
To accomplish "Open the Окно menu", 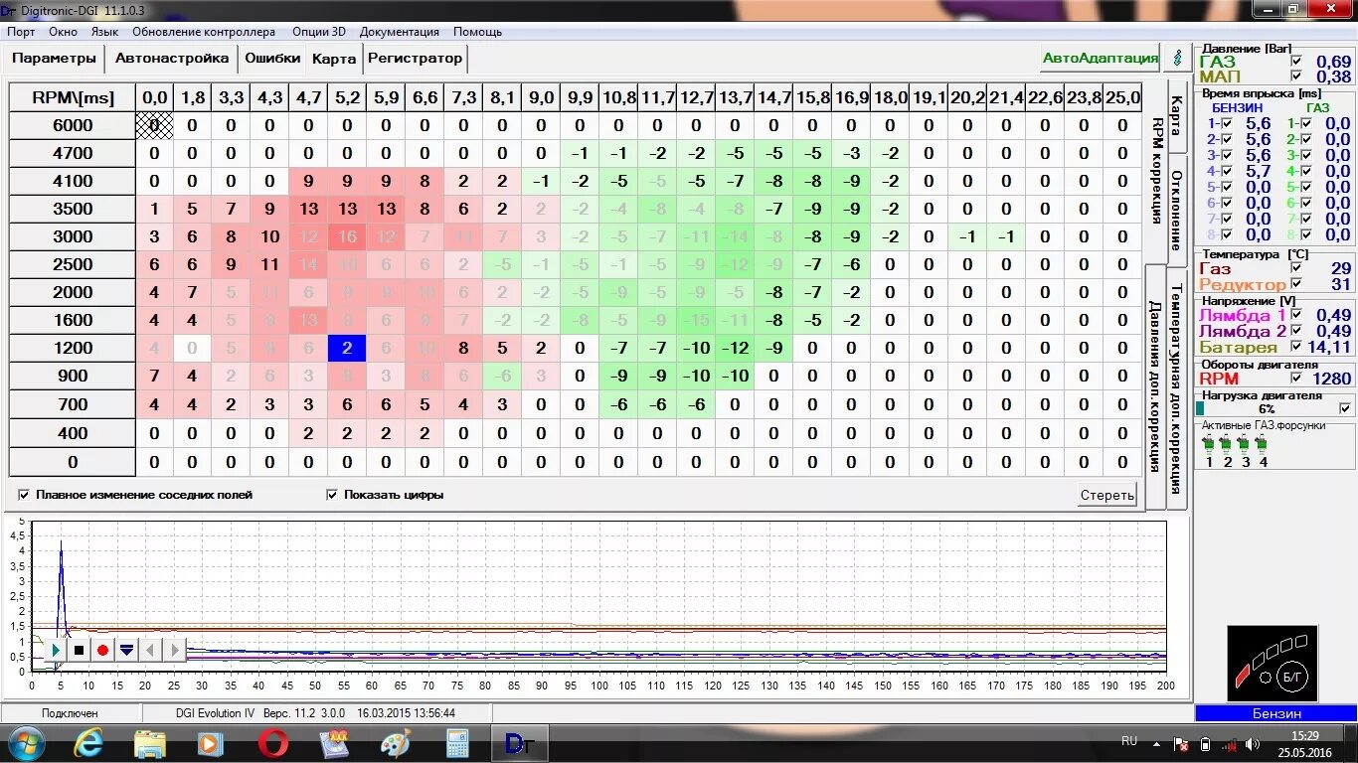I will tap(63, 32).
